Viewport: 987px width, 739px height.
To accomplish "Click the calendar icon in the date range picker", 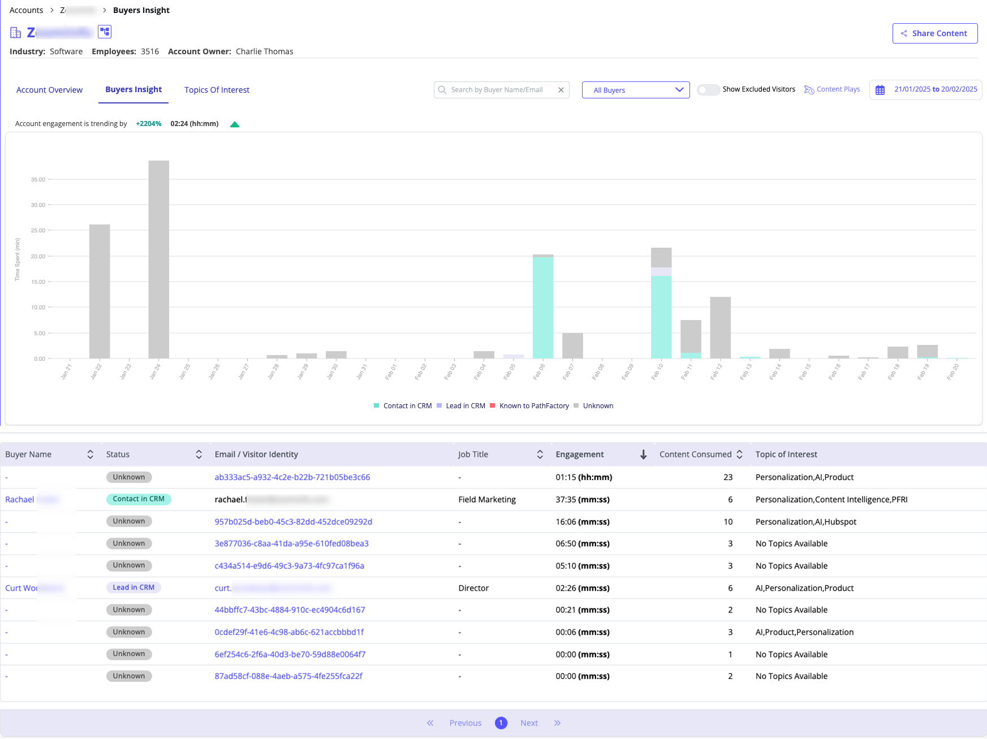I will (x=880, y=90).
